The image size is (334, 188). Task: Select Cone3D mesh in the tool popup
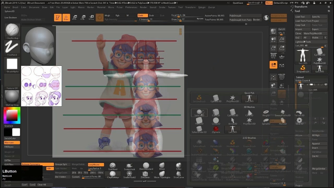pos(249,113)
